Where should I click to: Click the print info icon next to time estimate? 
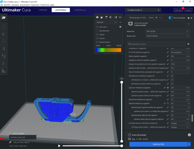click(x=189, y=135)
